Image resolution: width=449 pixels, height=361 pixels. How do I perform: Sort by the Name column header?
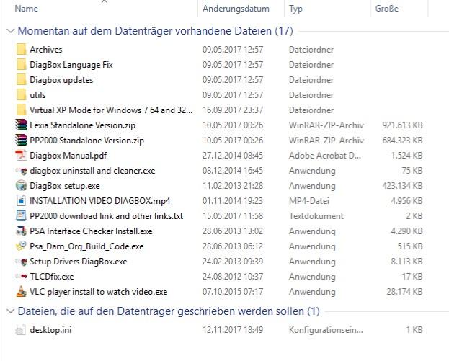click(x=27, y=9)
